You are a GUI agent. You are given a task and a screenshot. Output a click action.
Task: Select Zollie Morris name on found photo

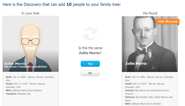(136, 64)
